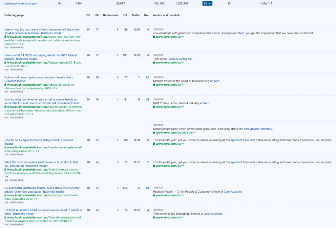Open 'What the most innovative businesses in Australia do' article
This screenshot has width=336, height=228.
[x=41, y=164]
